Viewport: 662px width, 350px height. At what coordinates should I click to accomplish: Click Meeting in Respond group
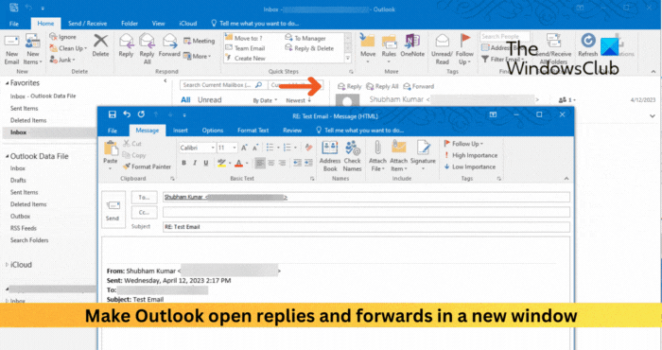(x=200, y=41)
